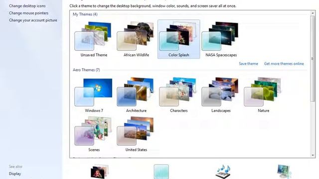Choose the Color Splash theme

tap(178, 39)
